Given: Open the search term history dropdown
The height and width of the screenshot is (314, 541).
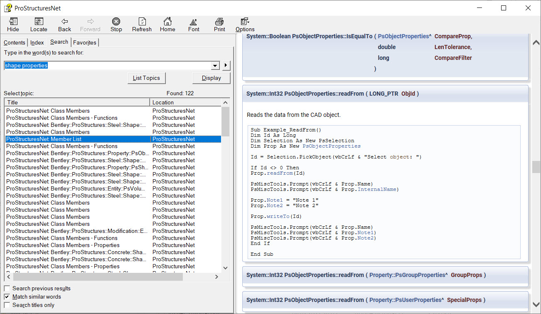Looking at the screenshot, I should (215, 65).
